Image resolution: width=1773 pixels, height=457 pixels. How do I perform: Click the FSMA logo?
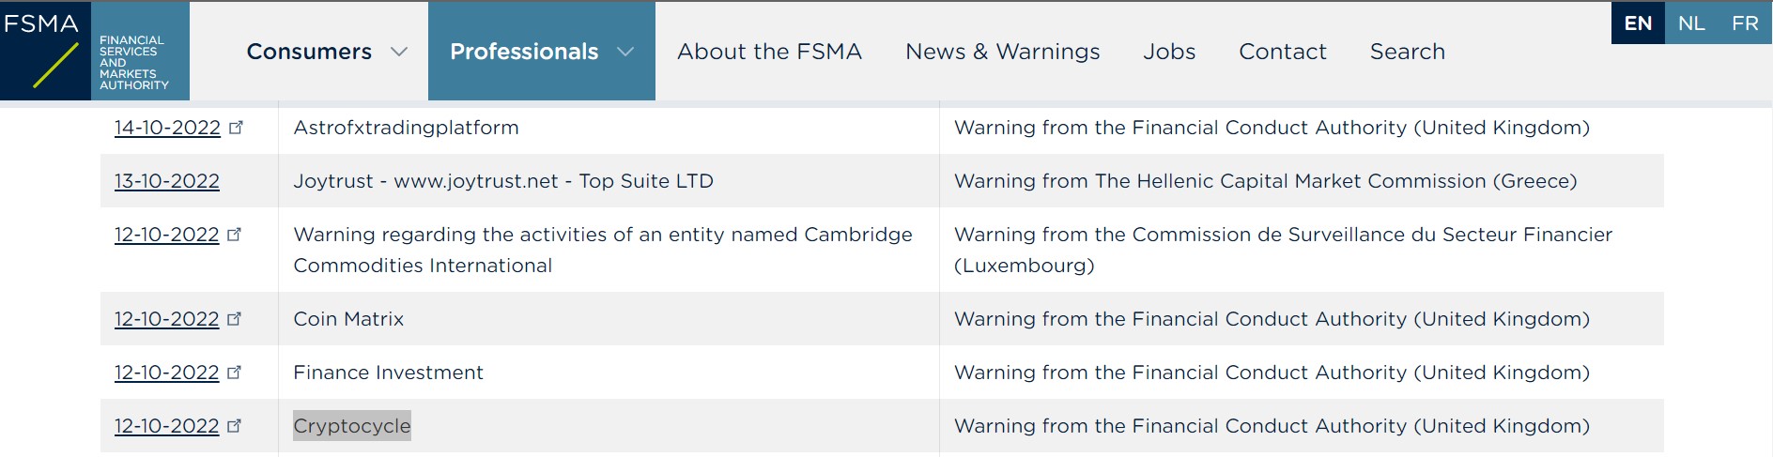click(x=95, y=51)
